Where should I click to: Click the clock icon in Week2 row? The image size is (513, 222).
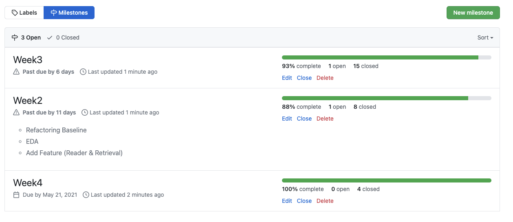pyautogui.click(x=85, y=112)
